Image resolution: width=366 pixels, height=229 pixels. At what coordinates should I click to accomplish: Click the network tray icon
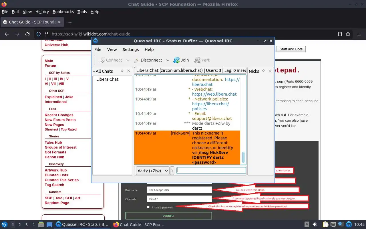[x=333, y=225]
